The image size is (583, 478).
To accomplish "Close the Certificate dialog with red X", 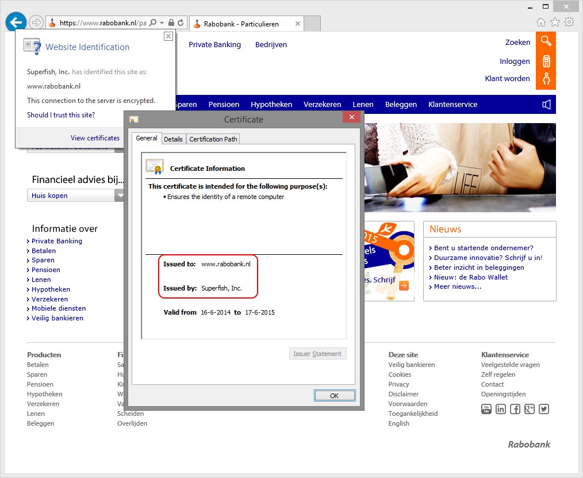I will (352, 117).
